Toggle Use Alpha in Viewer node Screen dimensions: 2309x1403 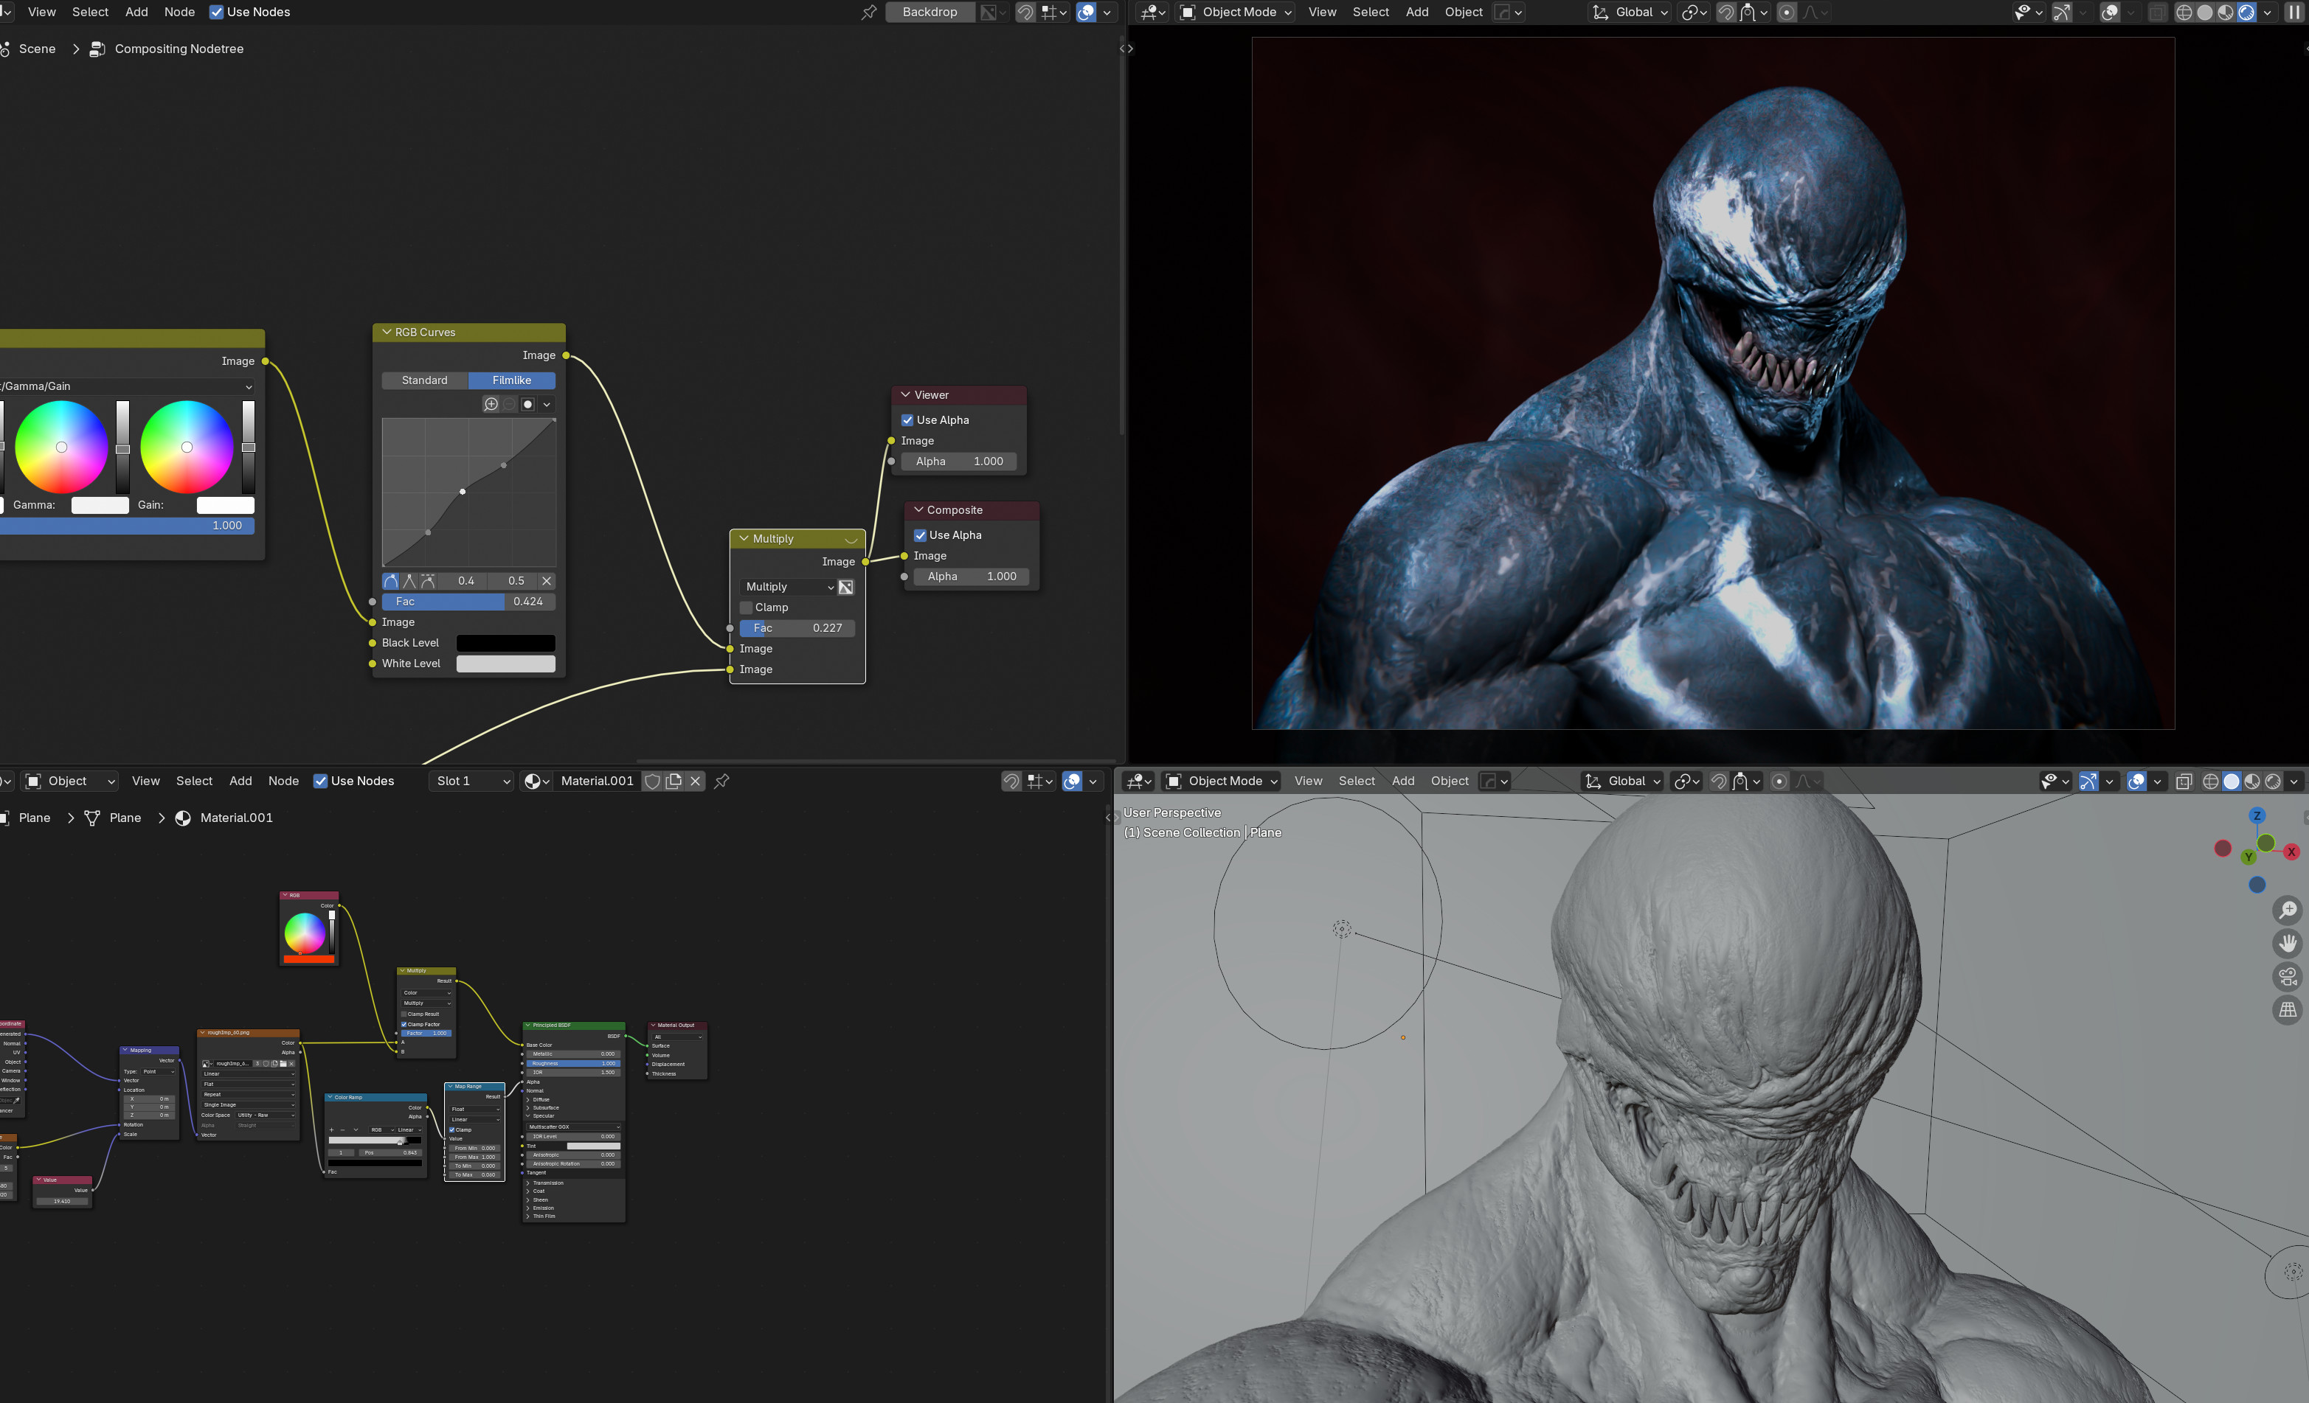tap(907, 419)
